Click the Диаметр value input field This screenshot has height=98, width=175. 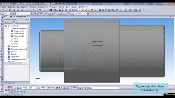(74, 88)
